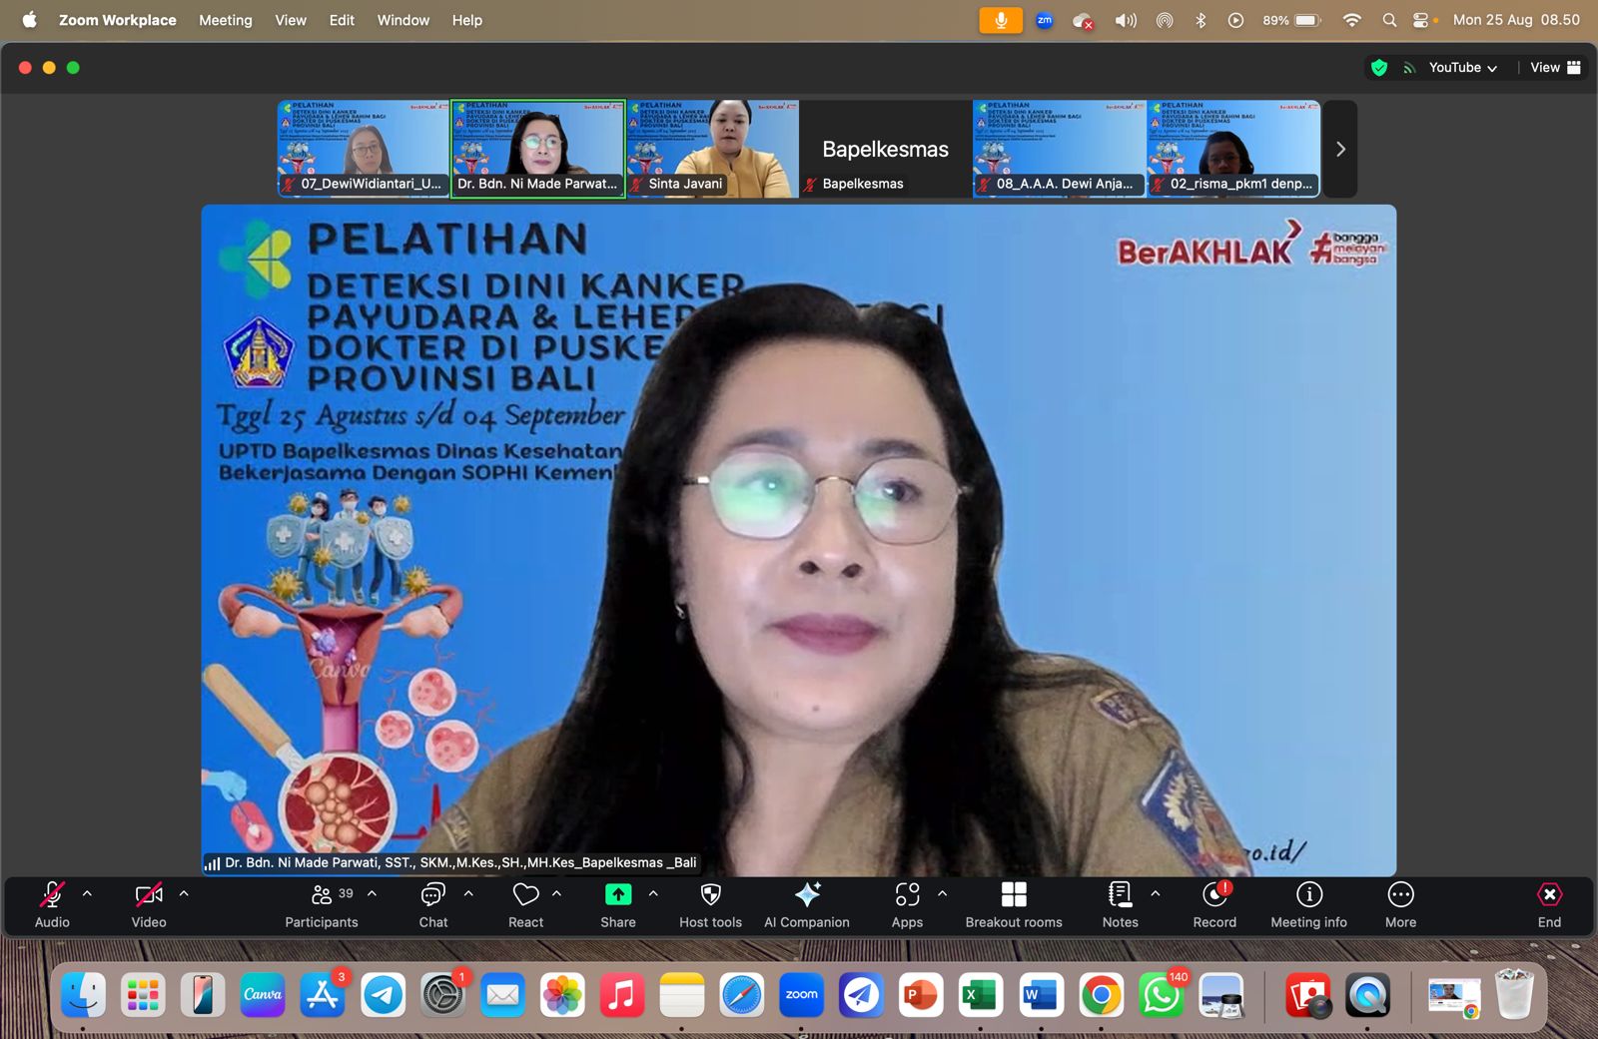Select Sinta Javani's video thumbnail
Screen dimensions: 1598x1039
[712, 149]
